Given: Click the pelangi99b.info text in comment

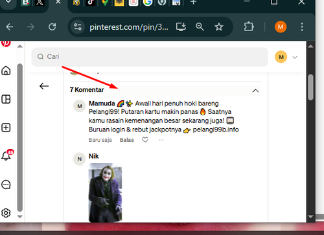Looking at the screenshot, I should [x=216, y=129].
